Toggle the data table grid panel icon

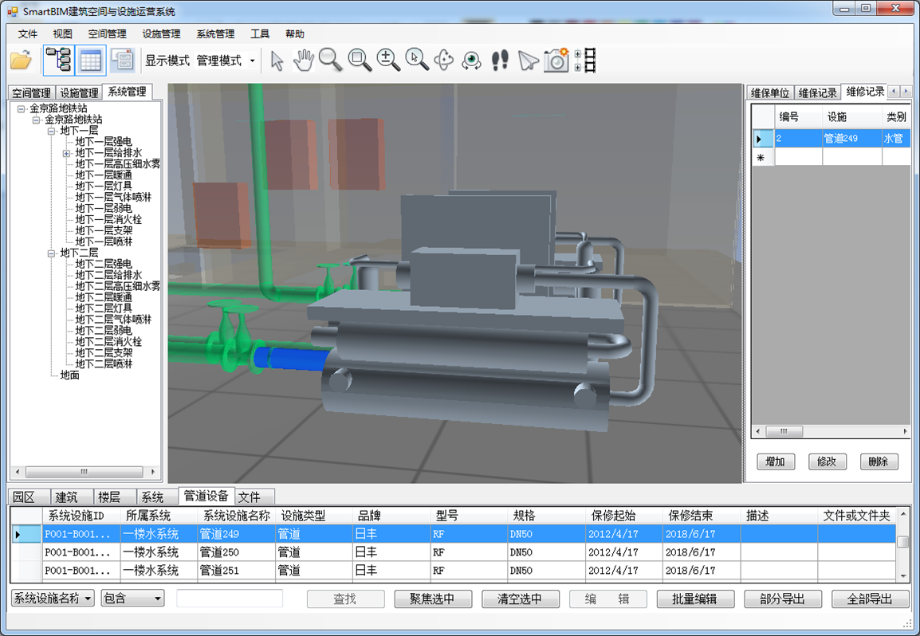90,61
